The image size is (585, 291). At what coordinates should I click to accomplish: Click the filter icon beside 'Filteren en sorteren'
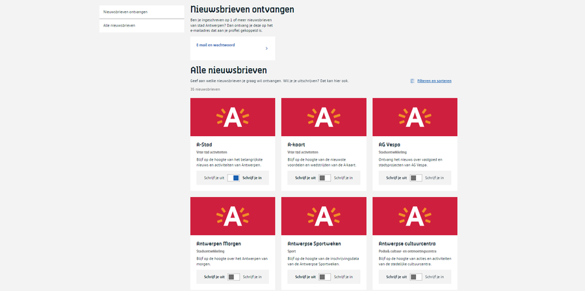coord(412,81)
